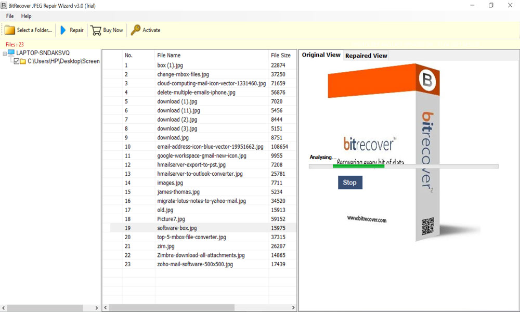Select hmailserver-export-to-pst.jpg

pos(191,165)
